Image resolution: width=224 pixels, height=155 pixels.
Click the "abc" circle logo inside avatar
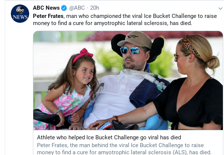tap(20, 10)
